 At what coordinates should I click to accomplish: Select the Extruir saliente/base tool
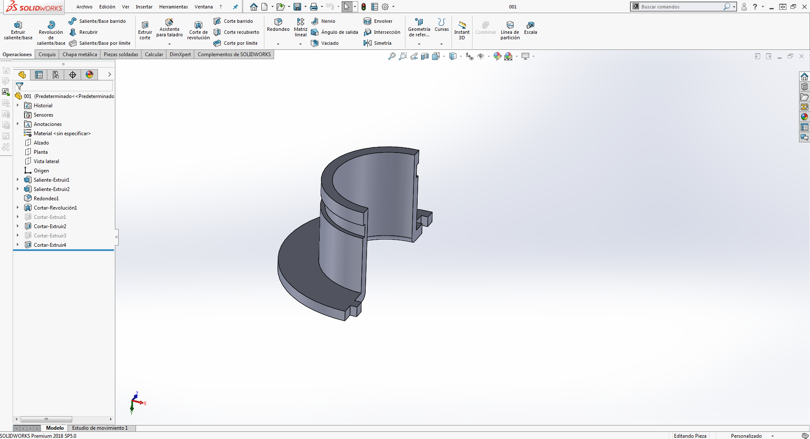click(18, 30)
